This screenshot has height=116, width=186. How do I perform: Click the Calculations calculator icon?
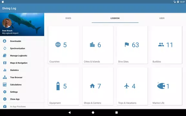(5, 84)
